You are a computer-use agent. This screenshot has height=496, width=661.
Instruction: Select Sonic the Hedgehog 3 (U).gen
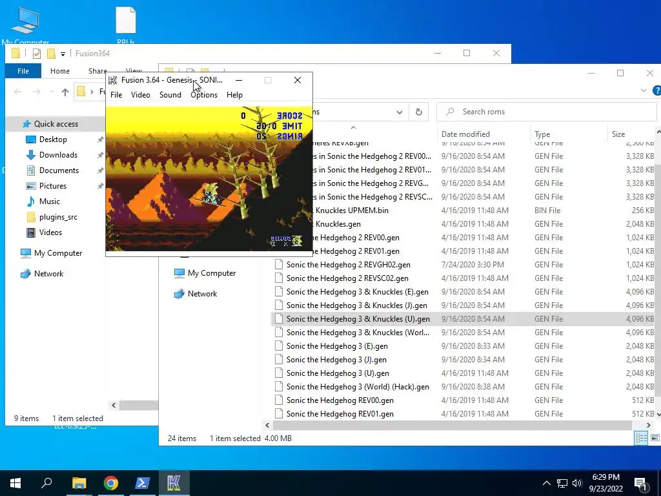click(x=338, y=373)
